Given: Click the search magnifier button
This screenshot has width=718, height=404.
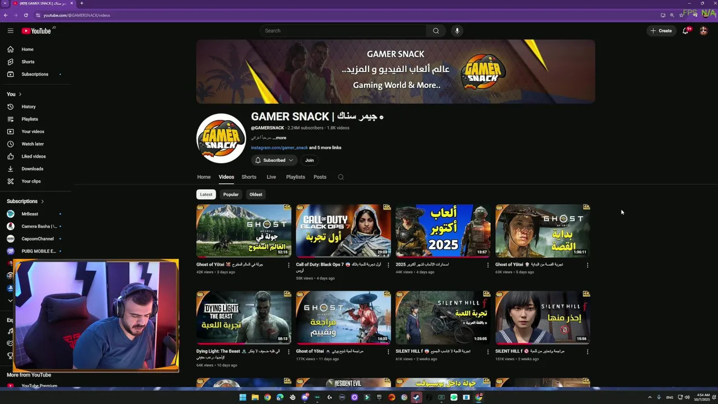Looking at the screenshot, I should [x=436, y=31].
